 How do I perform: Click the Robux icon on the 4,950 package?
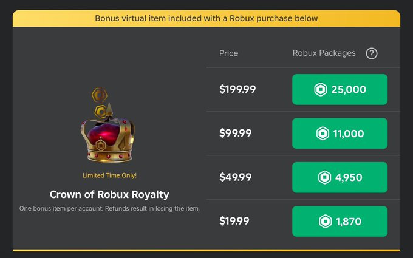(325, 177)
